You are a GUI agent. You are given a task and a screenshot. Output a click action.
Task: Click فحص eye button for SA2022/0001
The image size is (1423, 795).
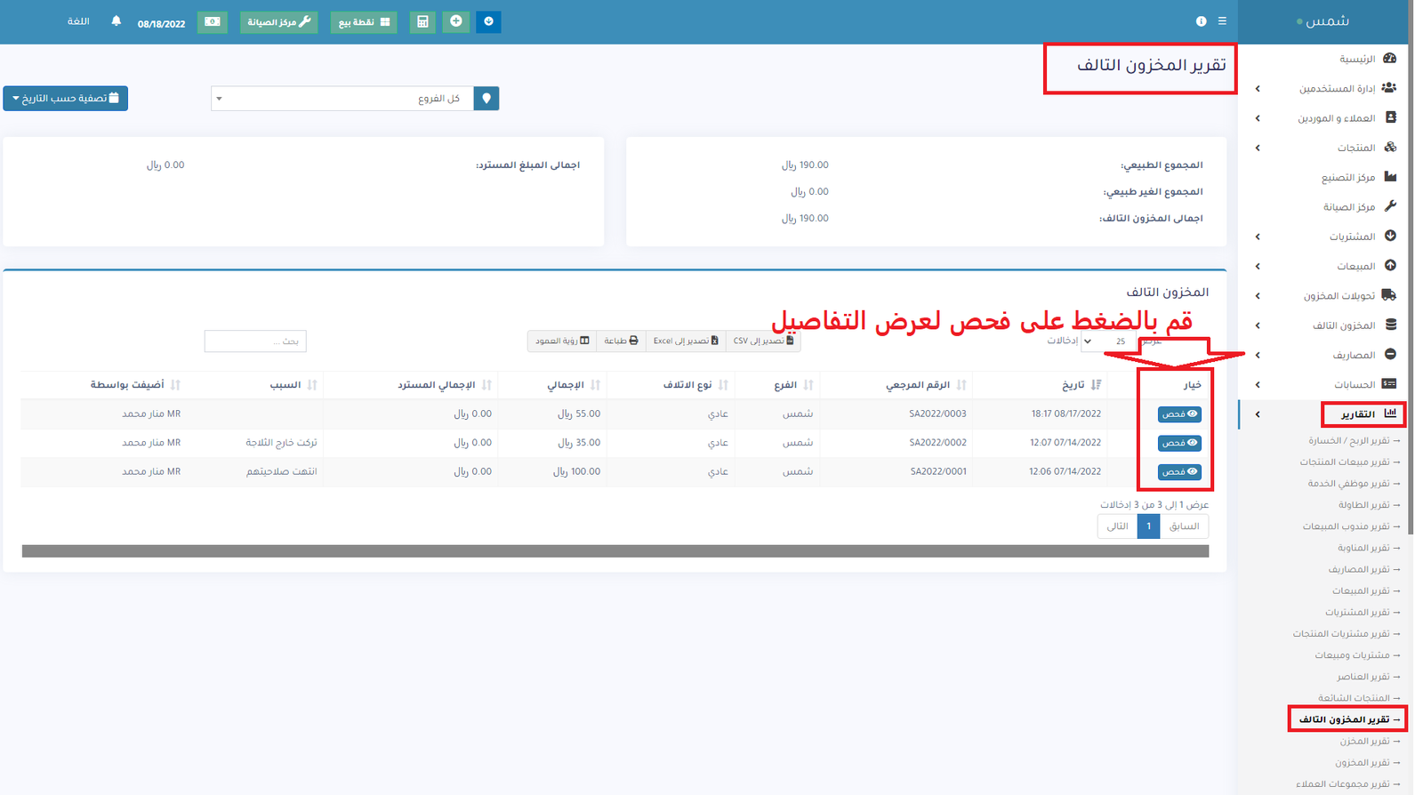(1179, 472)
